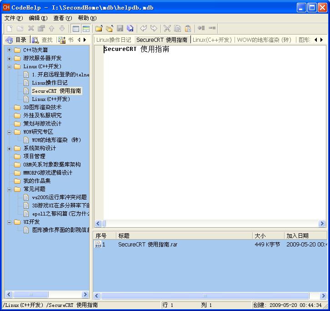This screenshot has height=311, width=330.
Task: Expand the C++功夫篇 tree folder
Action: click(x=9, y=50)
